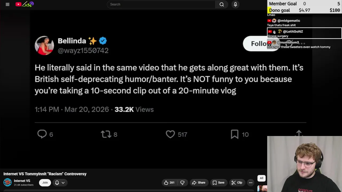Image resolution: width=342 pixels, height=192 pixels.
Task: Start voice search with microphone icon
Action: pyautogui.click(x=235, y=4)
